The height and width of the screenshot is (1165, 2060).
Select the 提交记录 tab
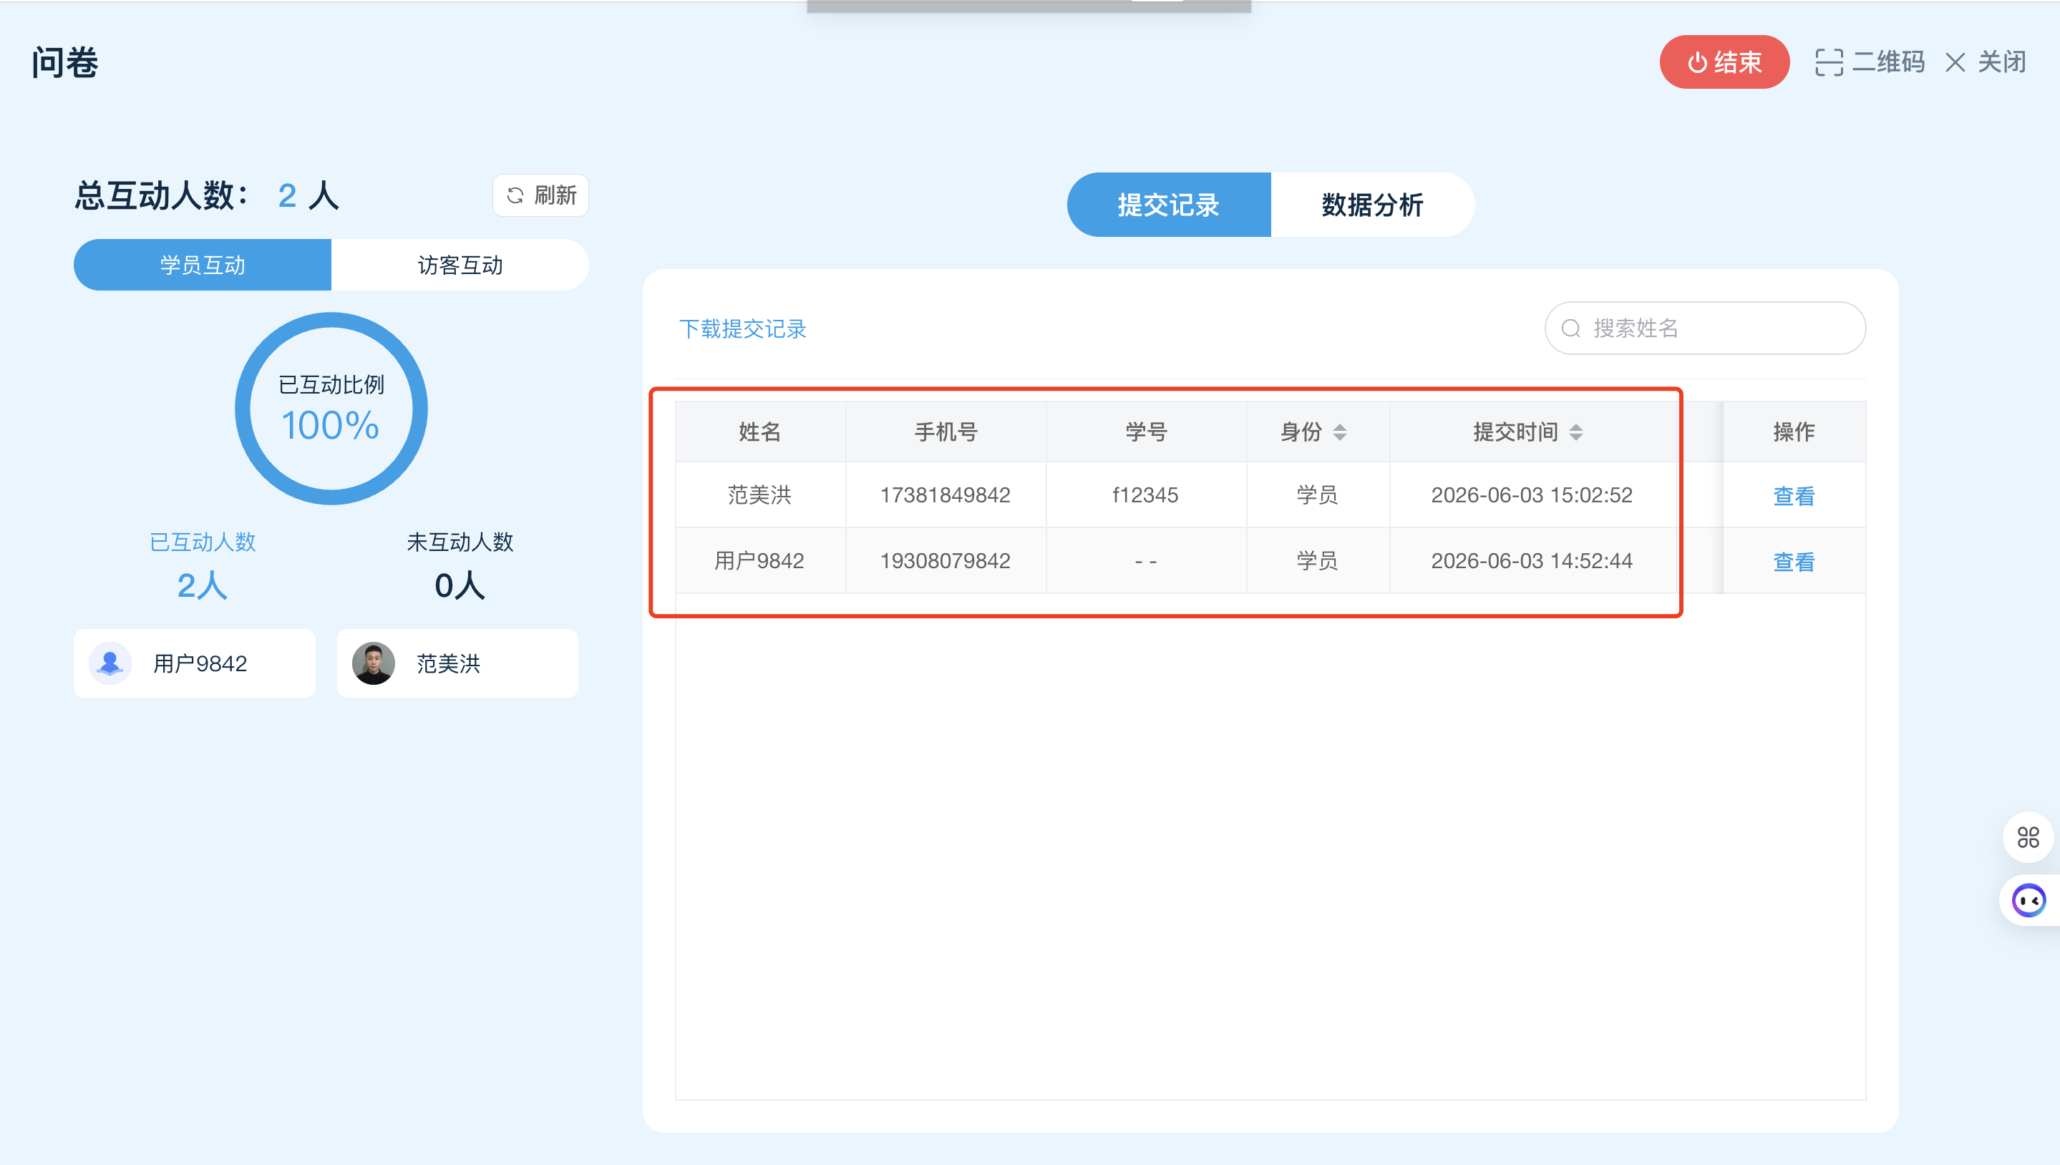[x=1168, y=205]
